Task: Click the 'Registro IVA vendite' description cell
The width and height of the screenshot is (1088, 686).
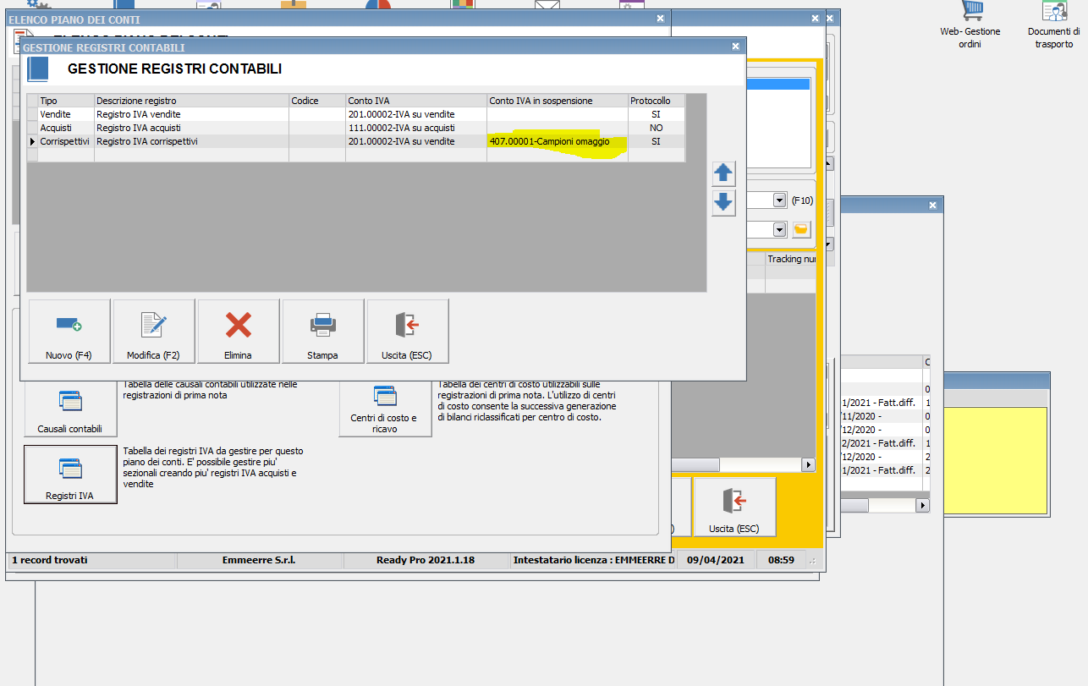Action: pyautogui.click(x=191, y=114)
